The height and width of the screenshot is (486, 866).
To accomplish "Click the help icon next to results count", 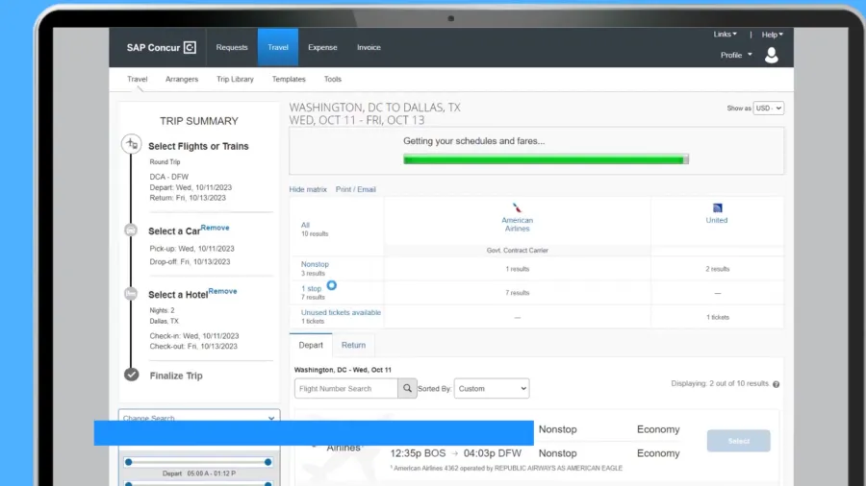I will tap(776, 384).
